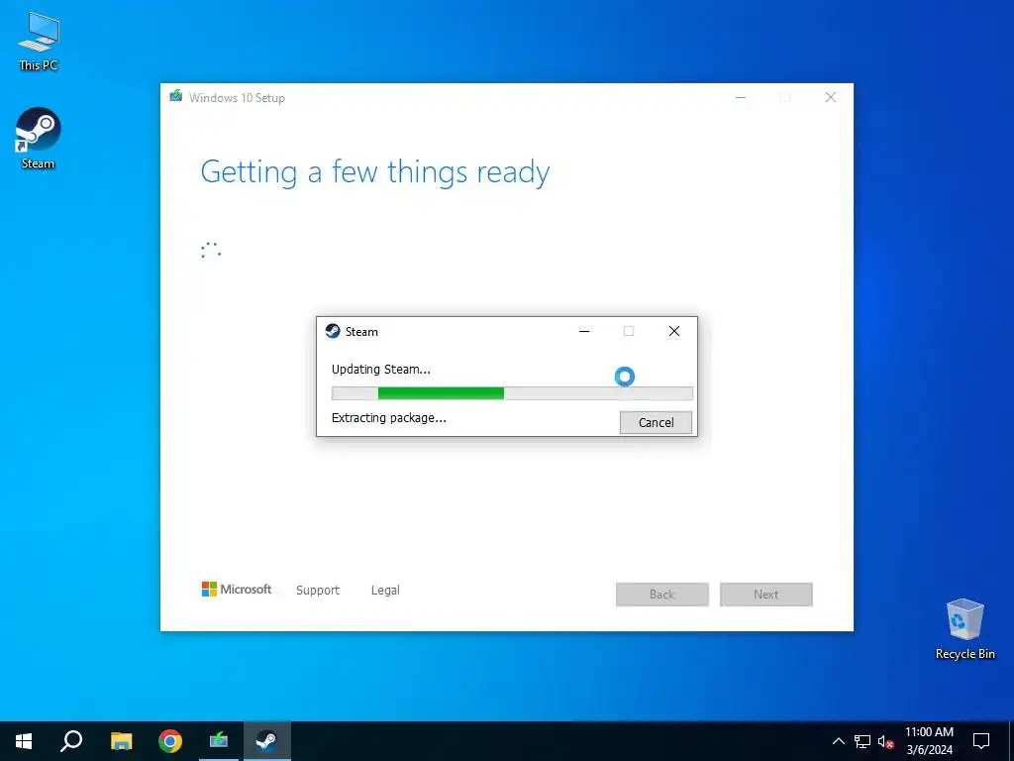
Task: Click the 'Extracting package...' status text
Action: (x=388, y=418)
